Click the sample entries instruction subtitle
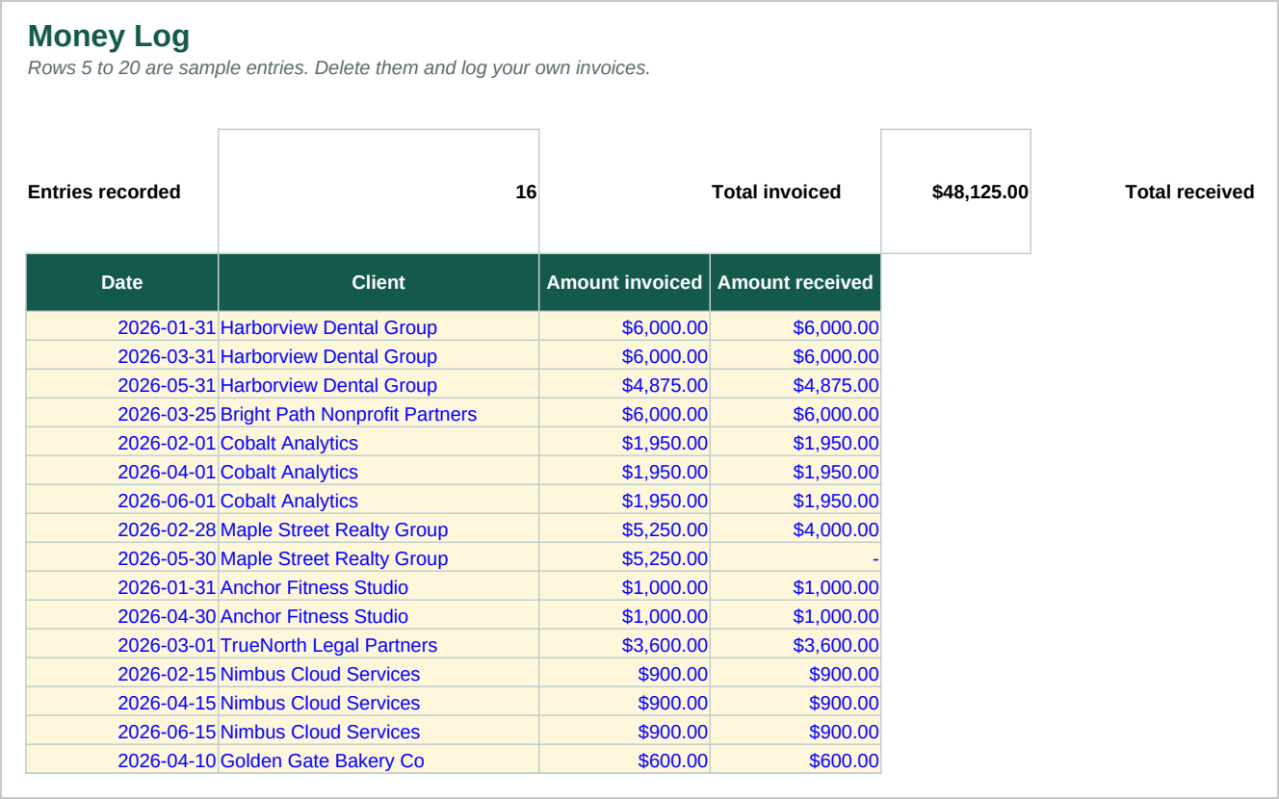 click(339, 68)
